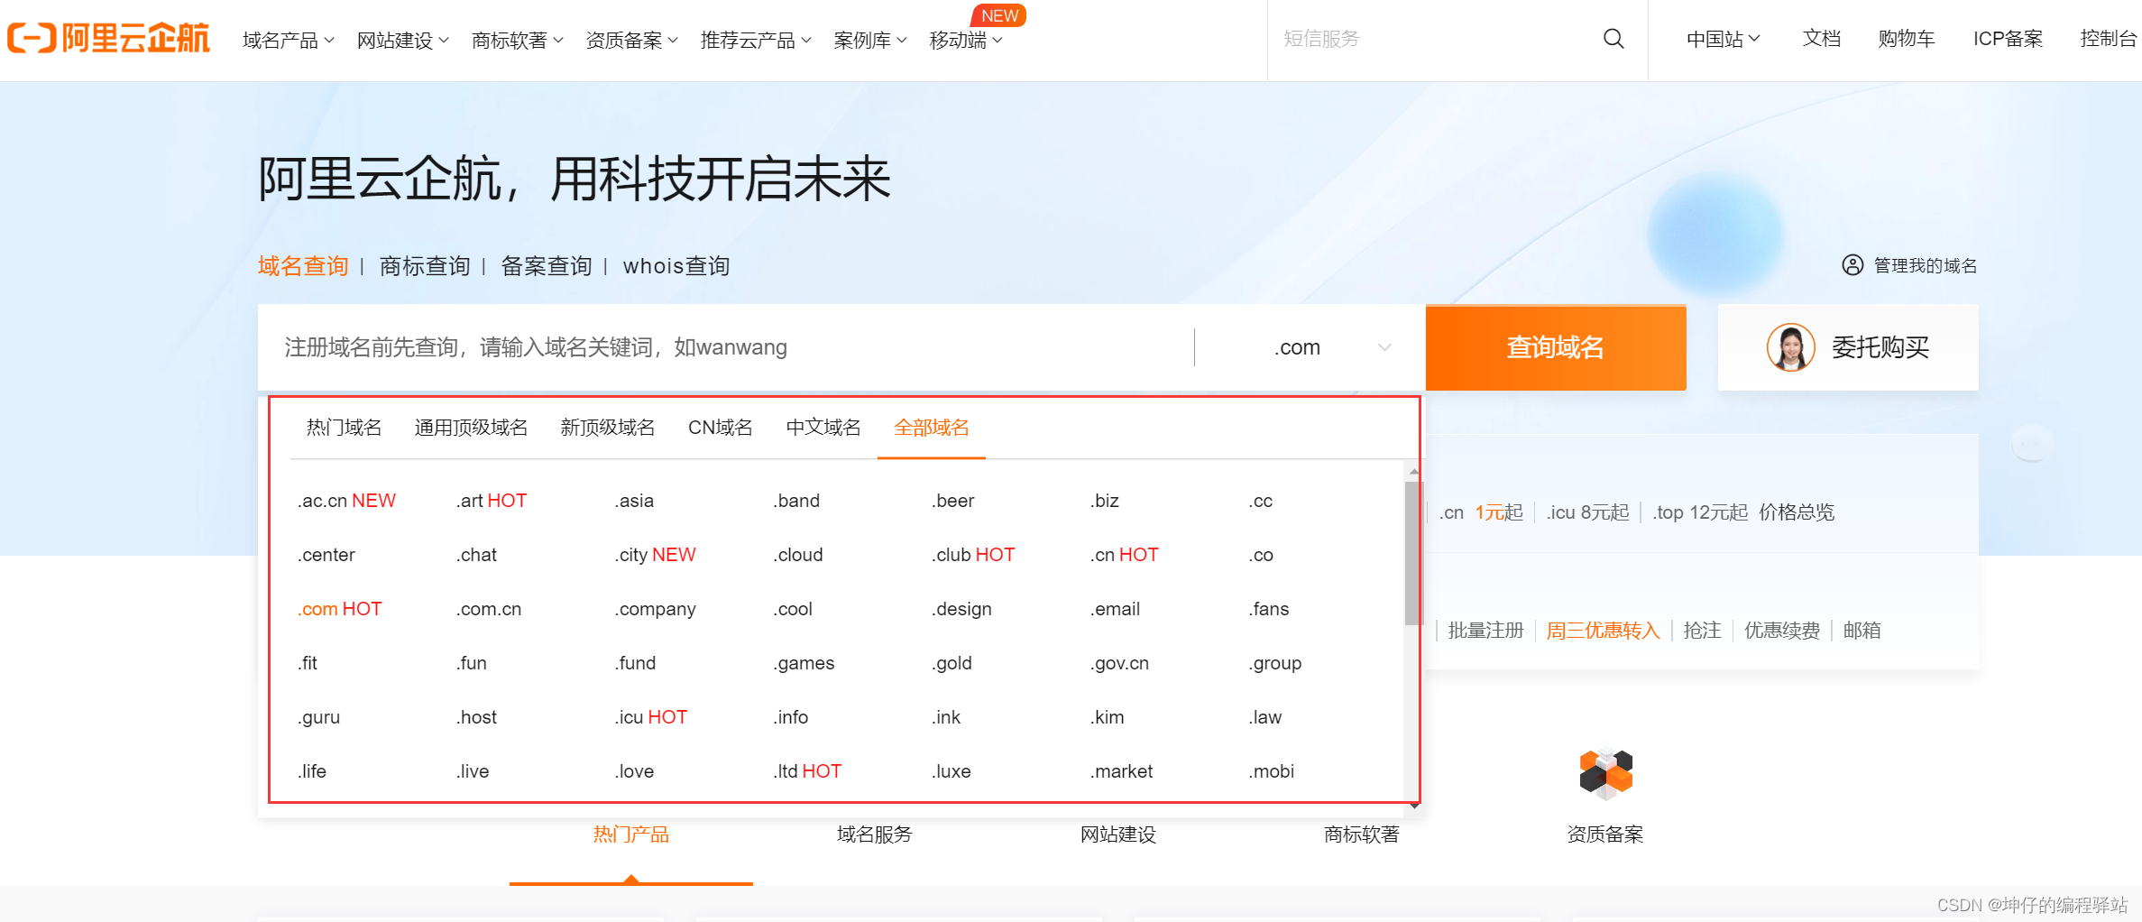Image resolution: width=2142 pixels, height=922 pixels.
Task: Open the 控制台 link
Action: (2109, 39)
